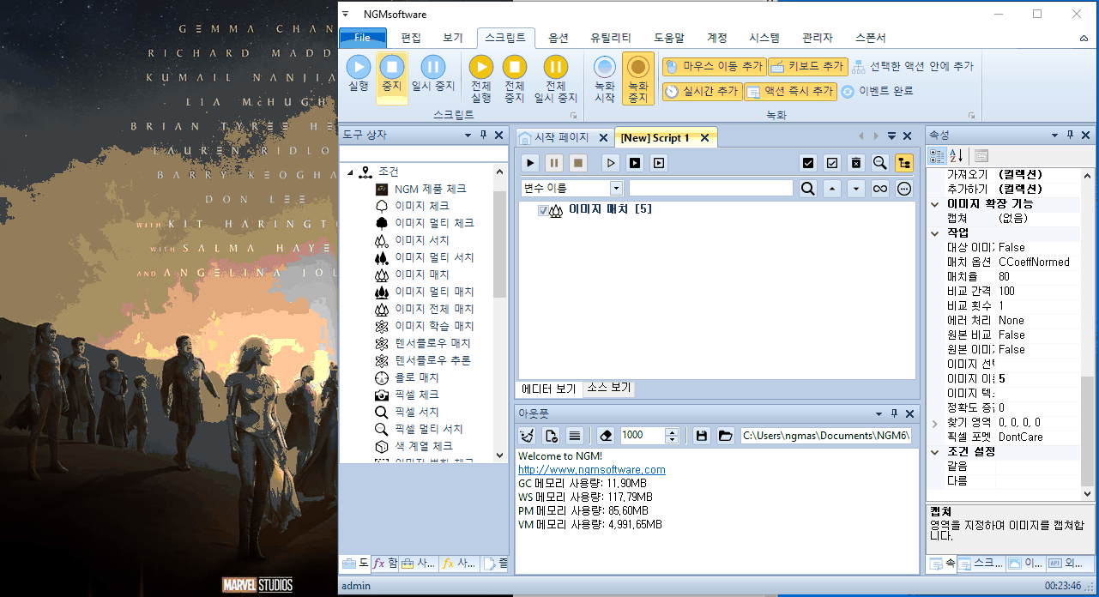The image size is (1099, 597).
Task: Click the eraser icon in output toolbar
Action: pos(606,436)
